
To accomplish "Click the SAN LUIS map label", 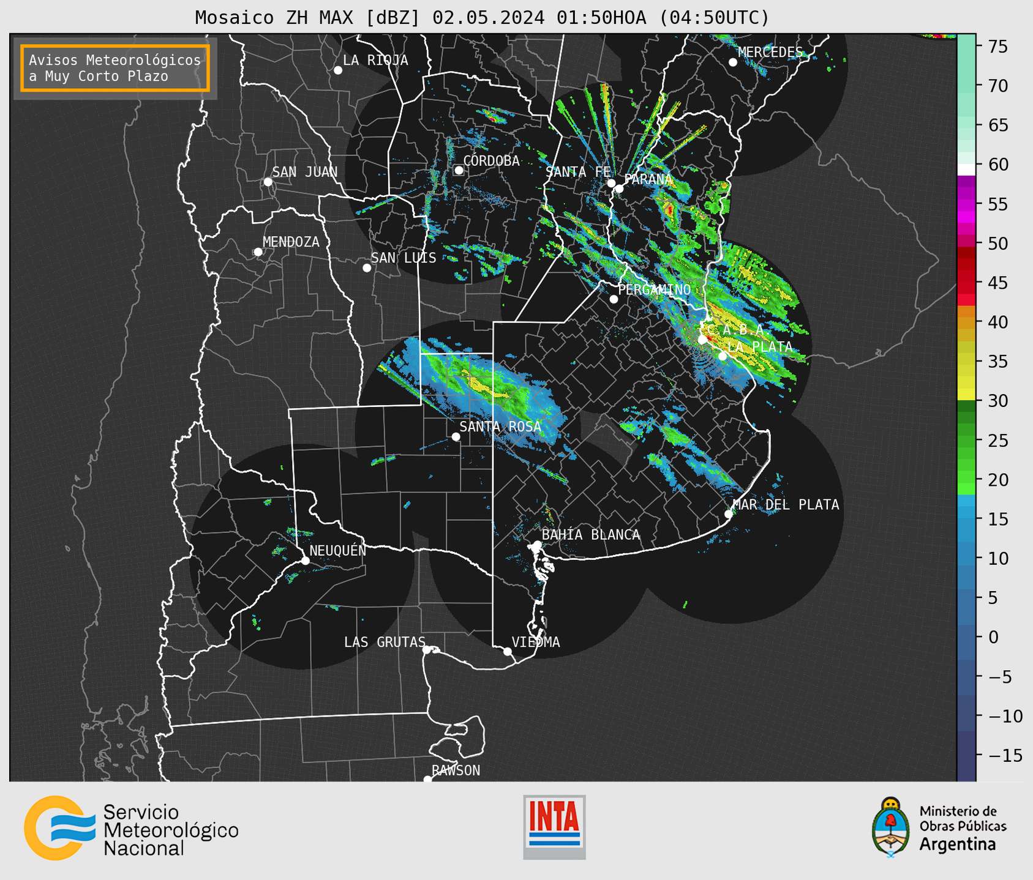I will point(404,258).
